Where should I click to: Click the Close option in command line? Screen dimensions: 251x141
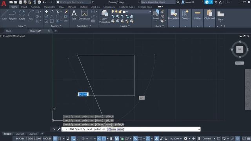pos(112,129)
